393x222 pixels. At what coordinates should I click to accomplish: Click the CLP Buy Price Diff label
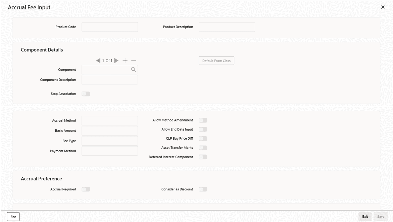(x=180, y=138)
